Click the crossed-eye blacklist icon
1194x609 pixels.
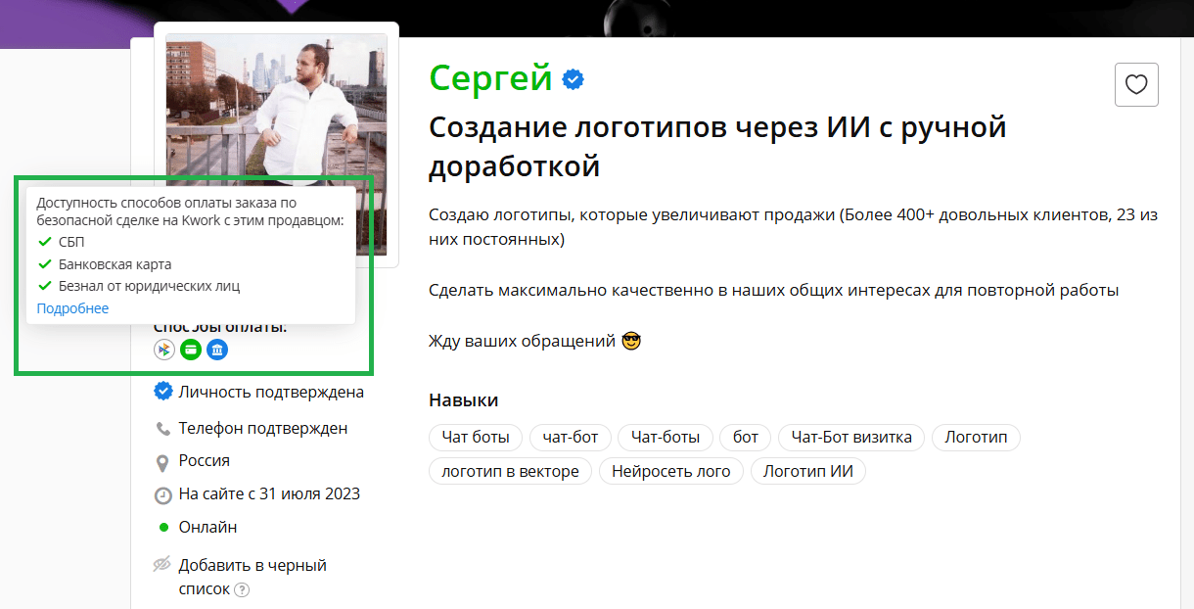pyautogui.click(x=162, y=565)
